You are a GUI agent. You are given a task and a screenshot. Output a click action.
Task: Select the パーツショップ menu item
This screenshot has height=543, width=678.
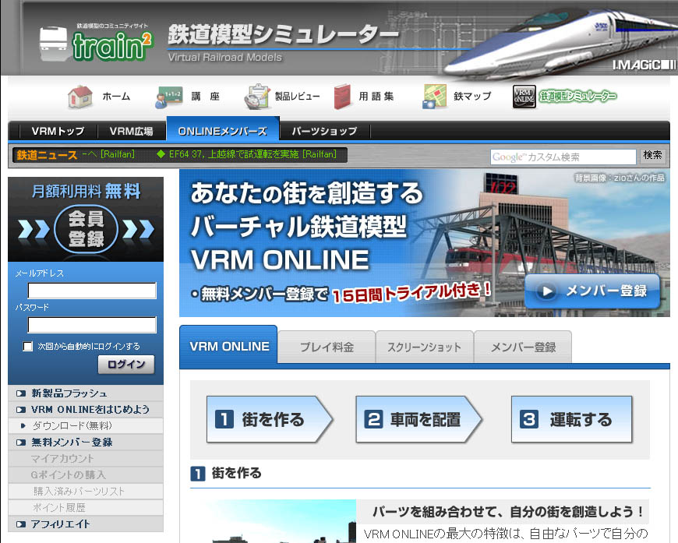(324, 131)
